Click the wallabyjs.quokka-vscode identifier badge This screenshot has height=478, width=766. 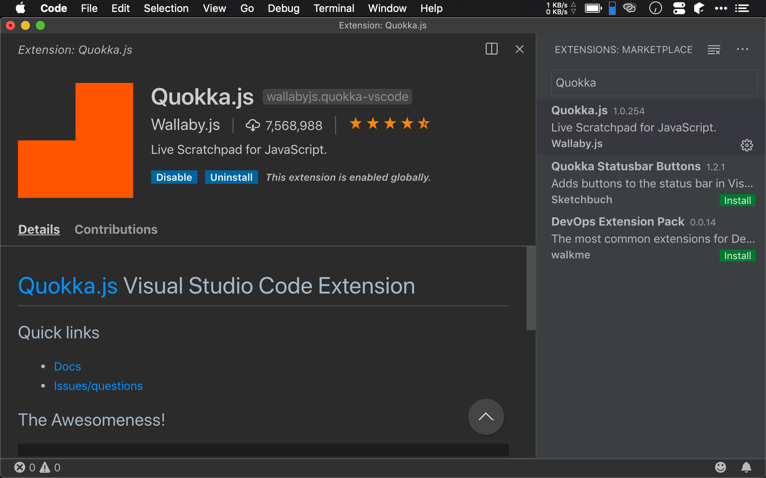pyautogui.click(x=337, y=97)
